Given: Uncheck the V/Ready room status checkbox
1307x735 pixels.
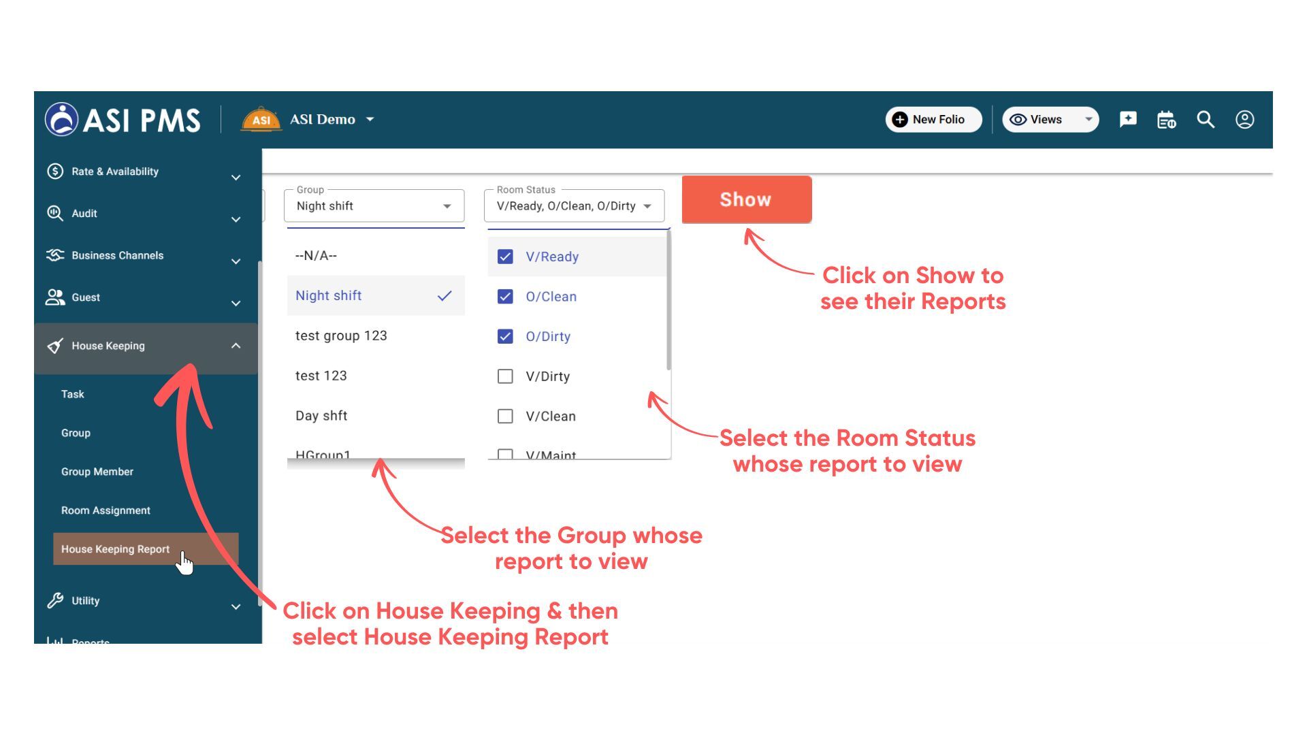Looking at the screenshot, I should click(505, 257).
